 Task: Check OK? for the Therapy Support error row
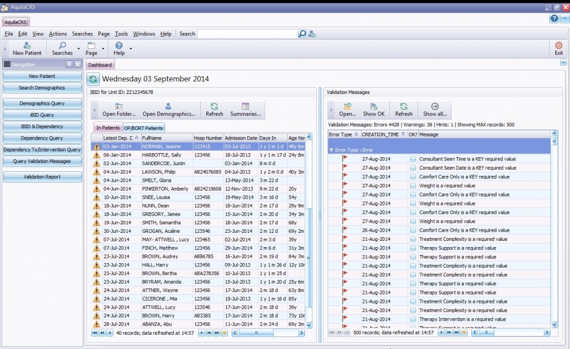coord(413,248)
